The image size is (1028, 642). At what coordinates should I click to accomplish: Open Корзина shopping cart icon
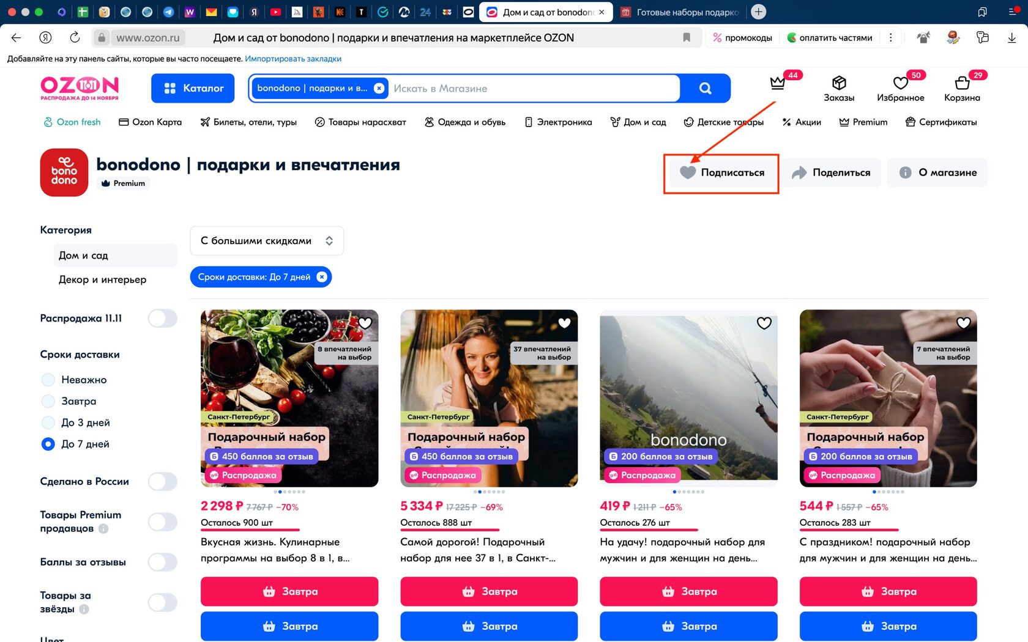(x=962, y=88)
